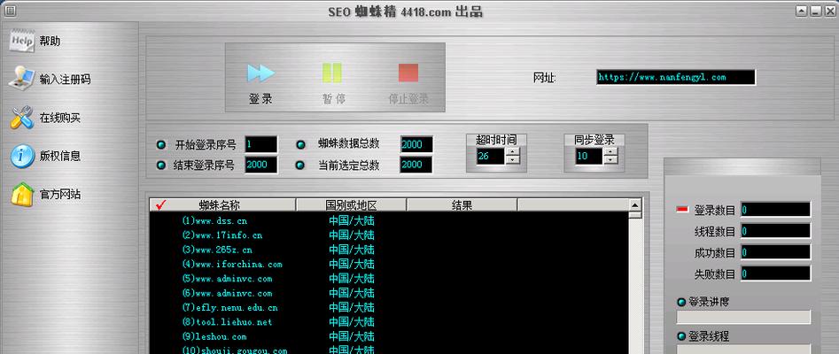839x354 pixels.
Task: Click the 登录数目 counter field
Action: click(775, 210)
